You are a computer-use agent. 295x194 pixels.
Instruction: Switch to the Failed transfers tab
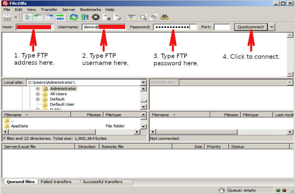click(59, 182)
